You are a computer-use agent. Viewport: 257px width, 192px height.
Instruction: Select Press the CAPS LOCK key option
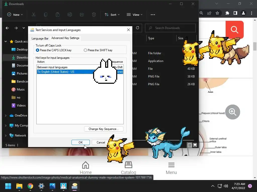(x=54, y=50)
